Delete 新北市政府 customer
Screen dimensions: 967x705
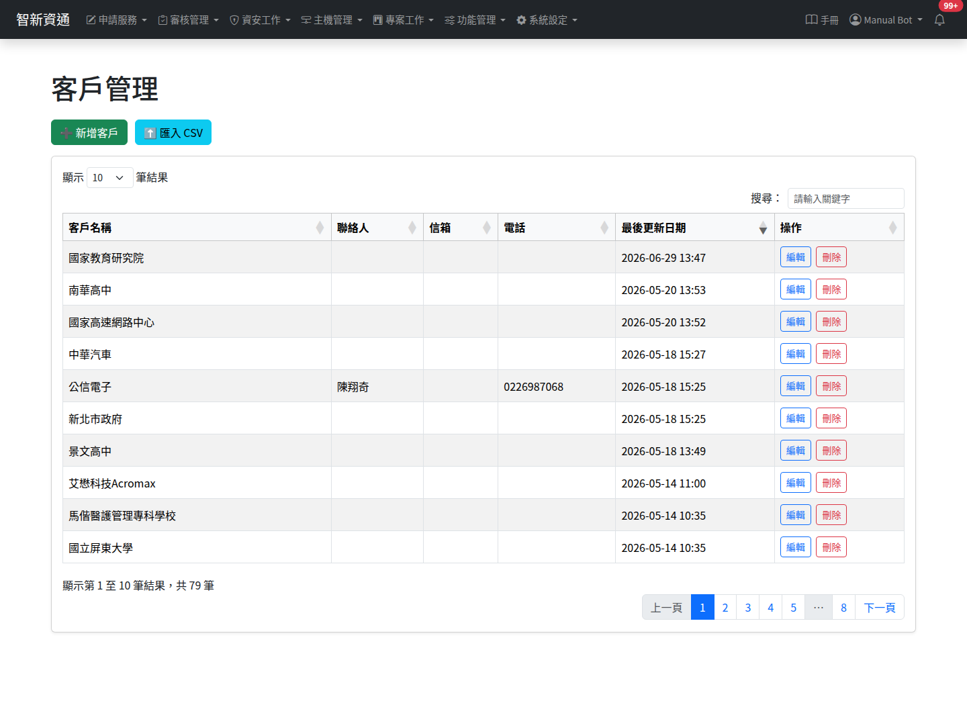[831, 418]
